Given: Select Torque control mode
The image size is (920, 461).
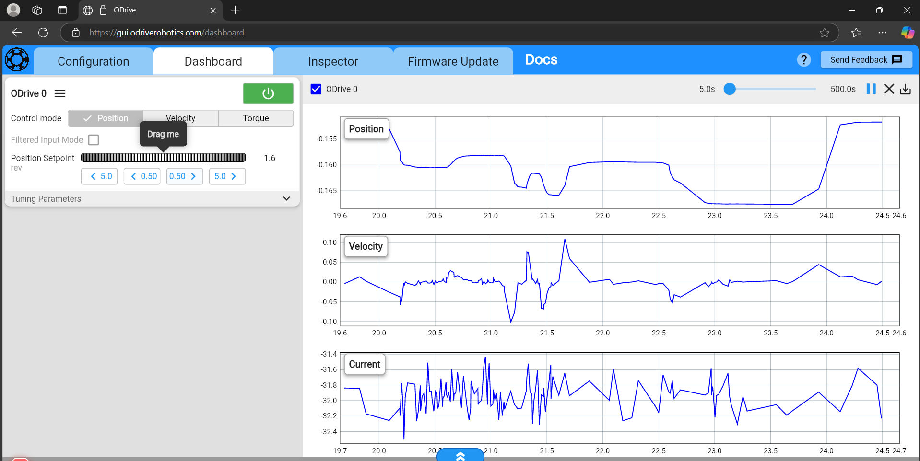Looking at the screenshot, I should [x=256, y=118].
